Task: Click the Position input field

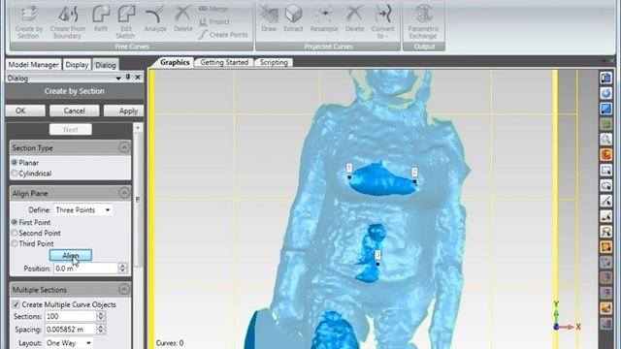Action: (86, 269)
